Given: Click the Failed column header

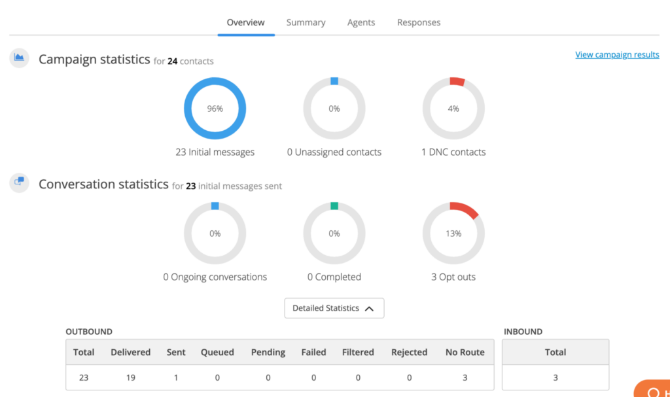Looking at the screenshot, I should tap(313, 352).
